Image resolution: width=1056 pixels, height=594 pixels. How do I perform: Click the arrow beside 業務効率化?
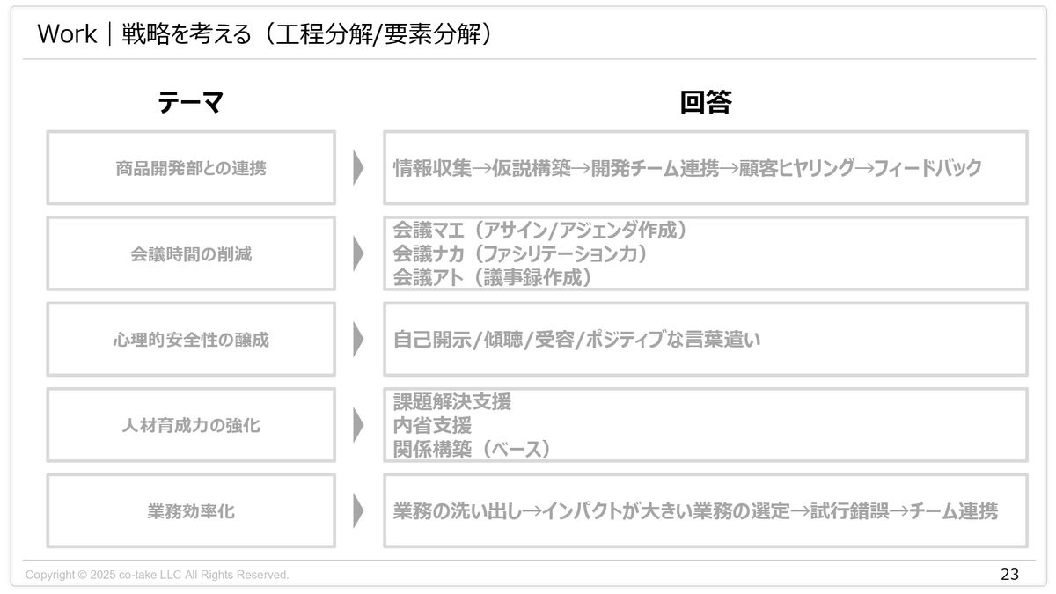pyautogui.click(x=358, y=510)
